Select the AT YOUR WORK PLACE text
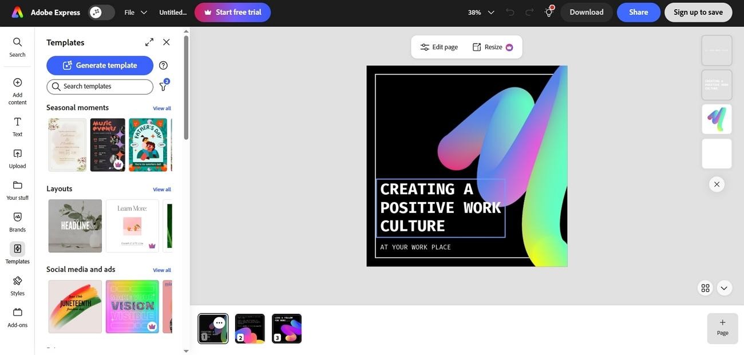Image resolution: width=744 pixels, height=355 pixels. click(415, 247)
